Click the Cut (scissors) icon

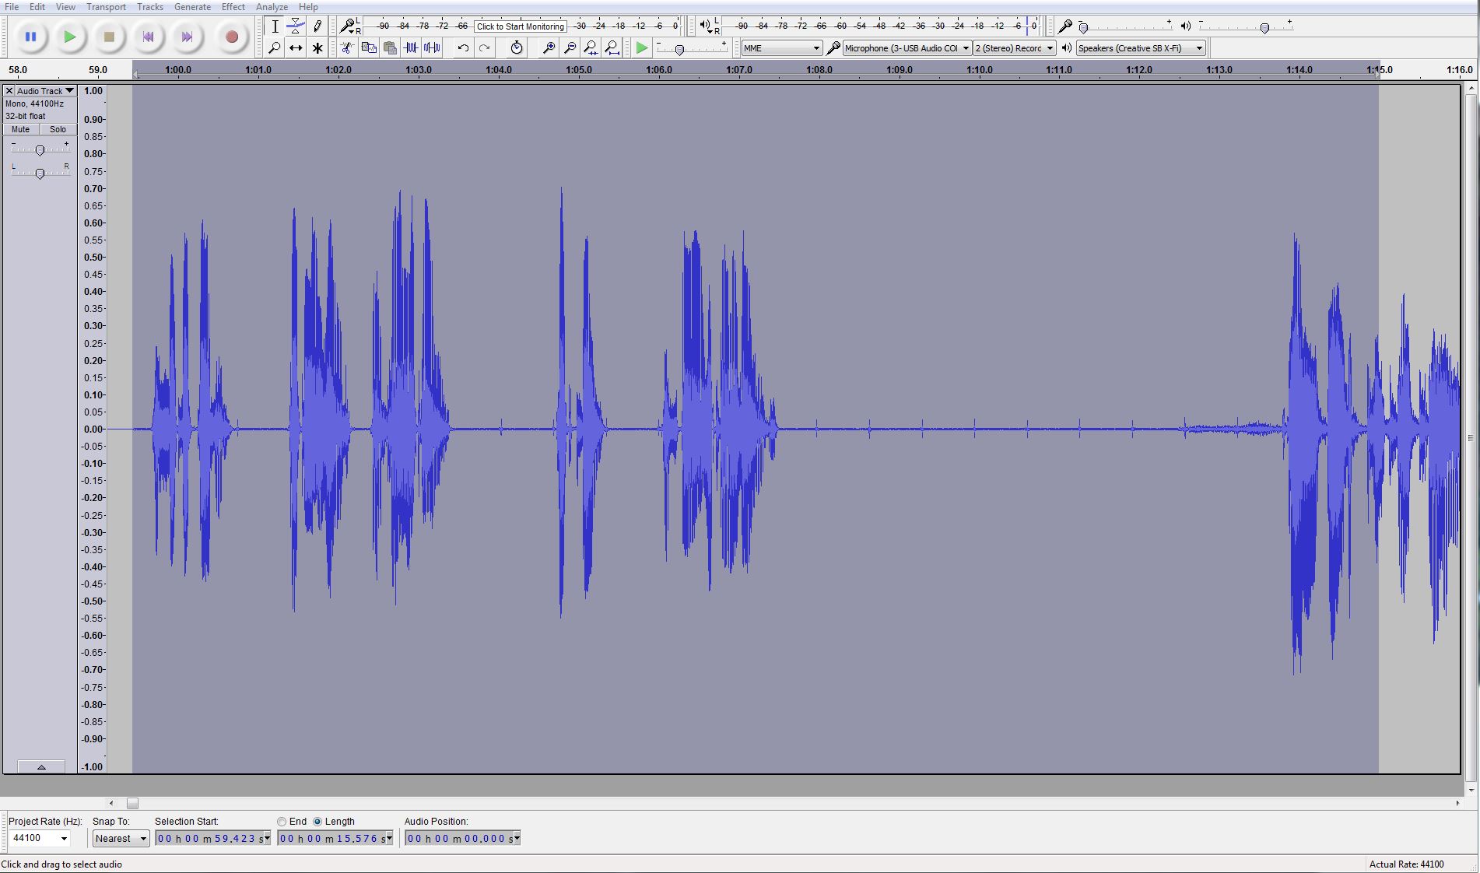coord(347,48)
